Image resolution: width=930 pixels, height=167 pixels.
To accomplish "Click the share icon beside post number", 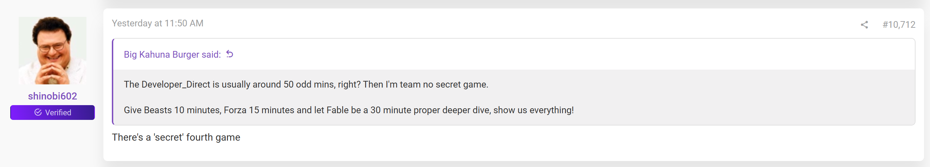I will point(864,25).
